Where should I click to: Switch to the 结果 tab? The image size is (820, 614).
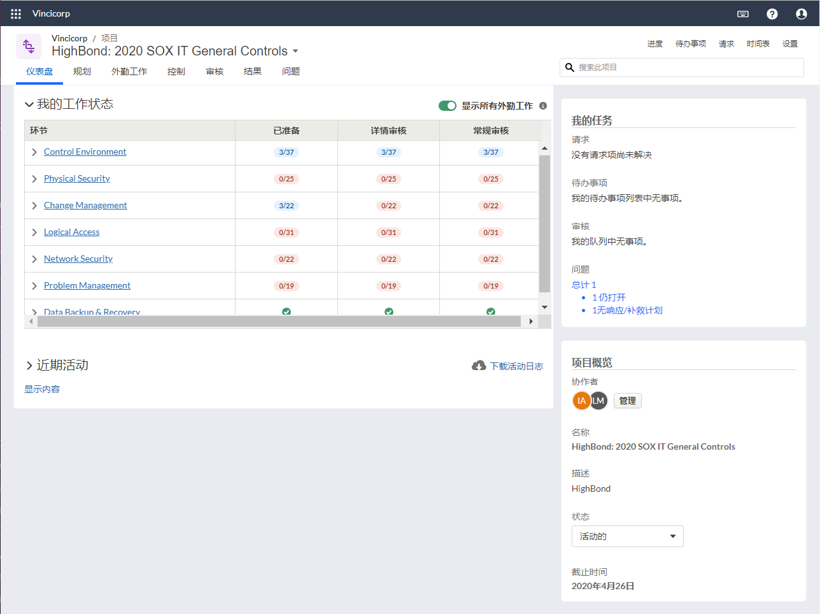coord(253,71)
